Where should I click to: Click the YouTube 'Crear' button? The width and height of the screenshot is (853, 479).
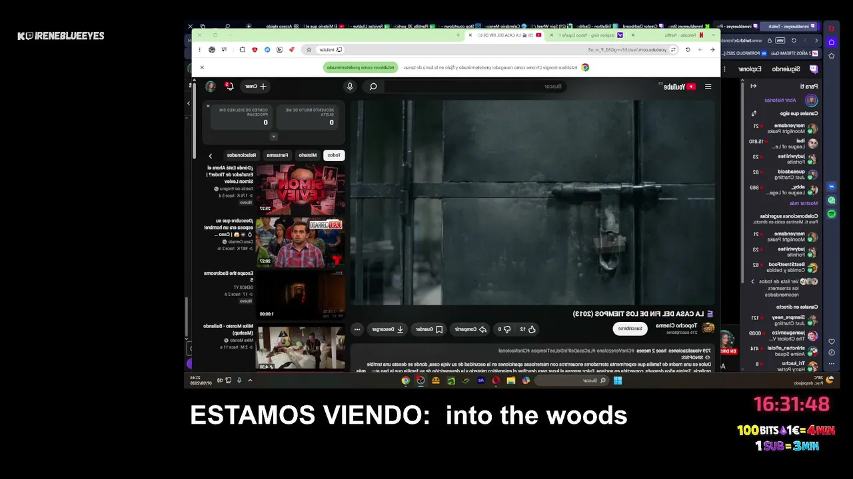(x=255, y=86)
